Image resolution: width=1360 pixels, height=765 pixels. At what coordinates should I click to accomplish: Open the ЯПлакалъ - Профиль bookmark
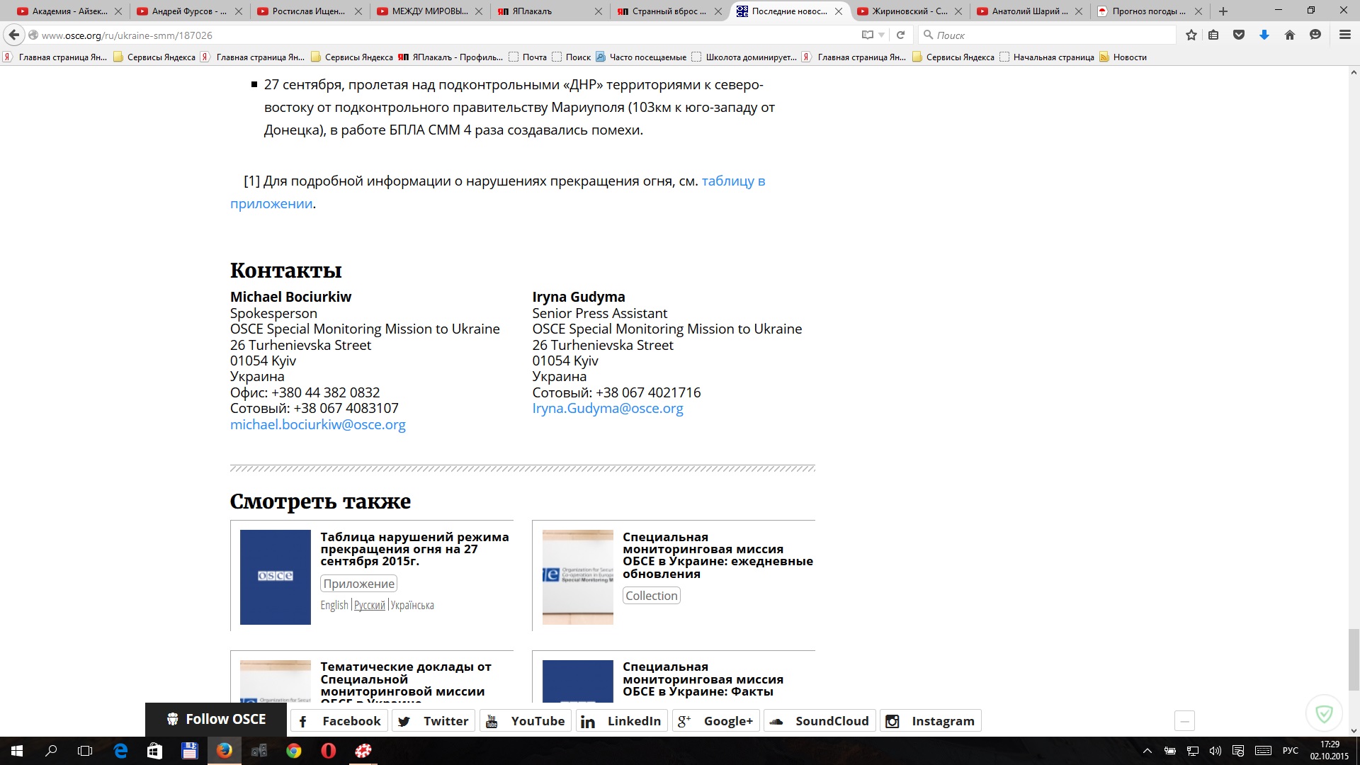click(x=450, y=57)
